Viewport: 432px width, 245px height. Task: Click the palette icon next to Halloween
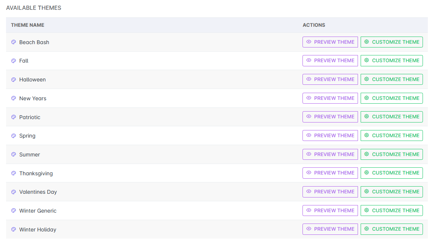point(14,80)
